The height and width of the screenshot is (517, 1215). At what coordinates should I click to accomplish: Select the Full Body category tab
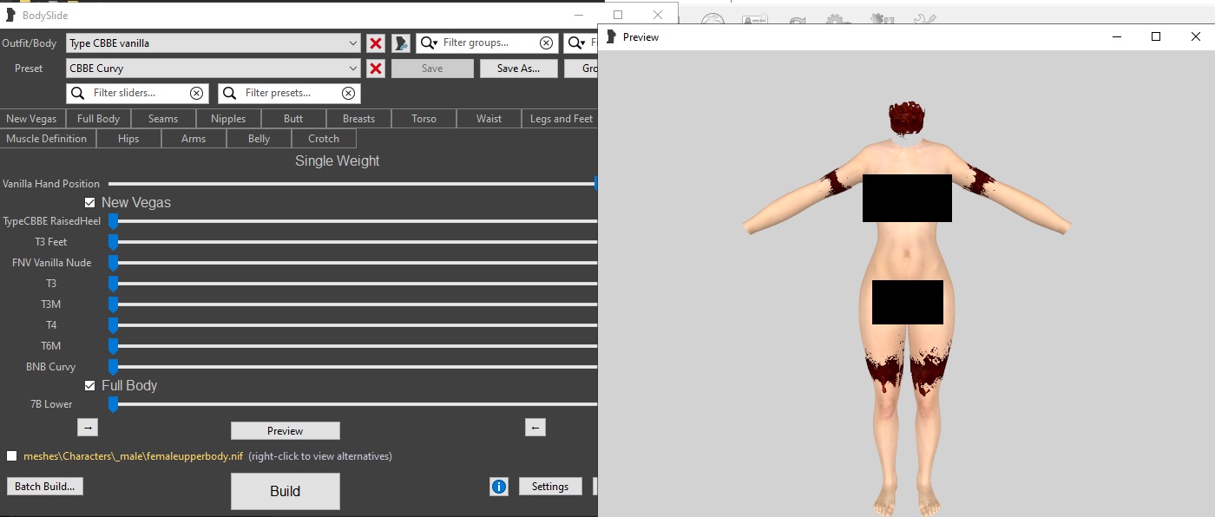coord(98,119)
